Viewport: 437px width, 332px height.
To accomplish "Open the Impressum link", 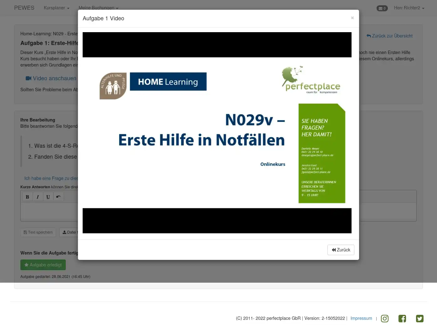I will [x=361, y=318].
